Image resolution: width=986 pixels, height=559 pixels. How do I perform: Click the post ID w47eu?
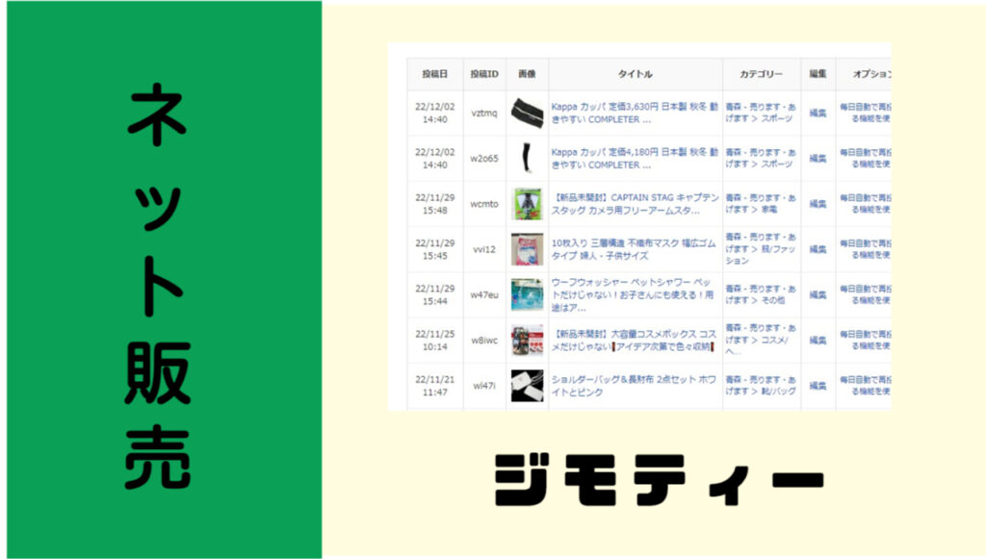coord(484,294)
